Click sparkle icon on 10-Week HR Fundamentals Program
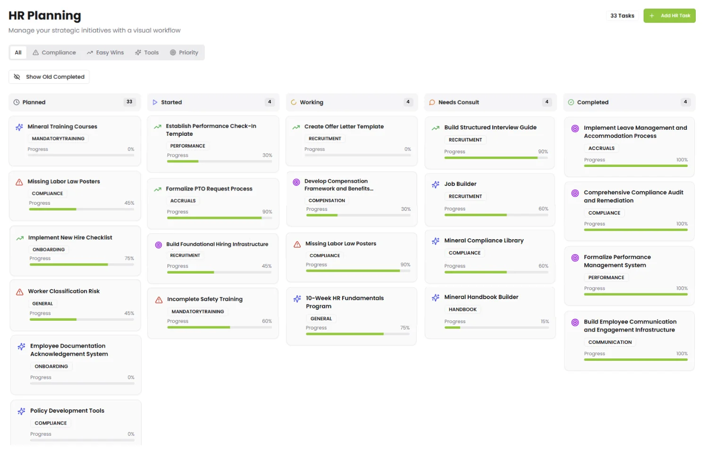The width and height of the screenshot is (707, 449). click(x=297, y=299)
